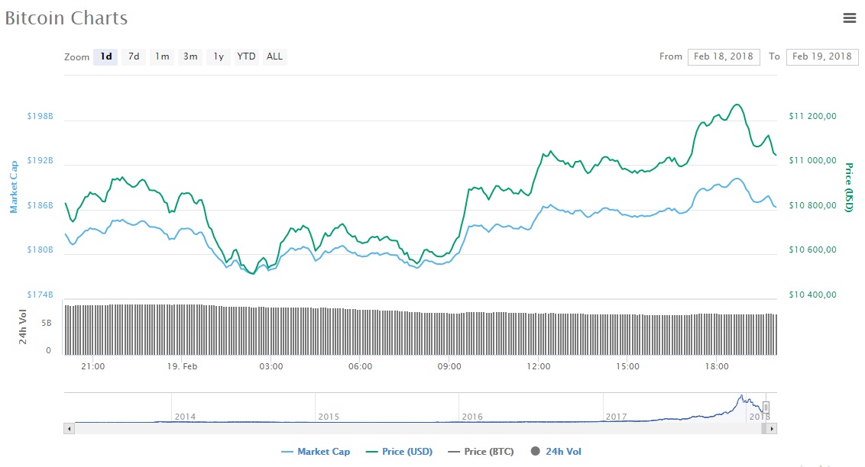865x467 pixels.
Task: Click the YTD zoom button
Action: [246, 56]
